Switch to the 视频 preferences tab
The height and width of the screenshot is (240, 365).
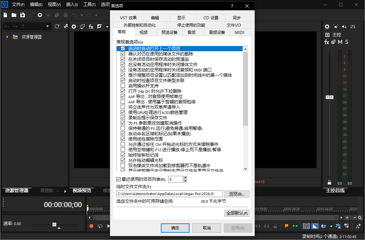(x=144, y=32)
